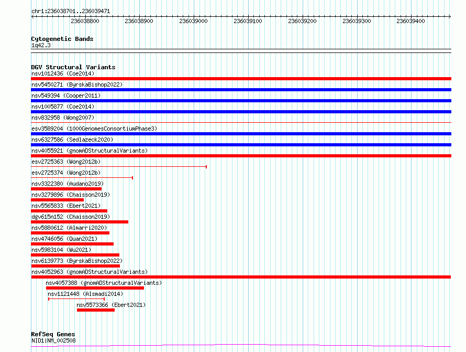Open nsv4057388 (gnomADStructuralVariants) variant

pos(104,283)
